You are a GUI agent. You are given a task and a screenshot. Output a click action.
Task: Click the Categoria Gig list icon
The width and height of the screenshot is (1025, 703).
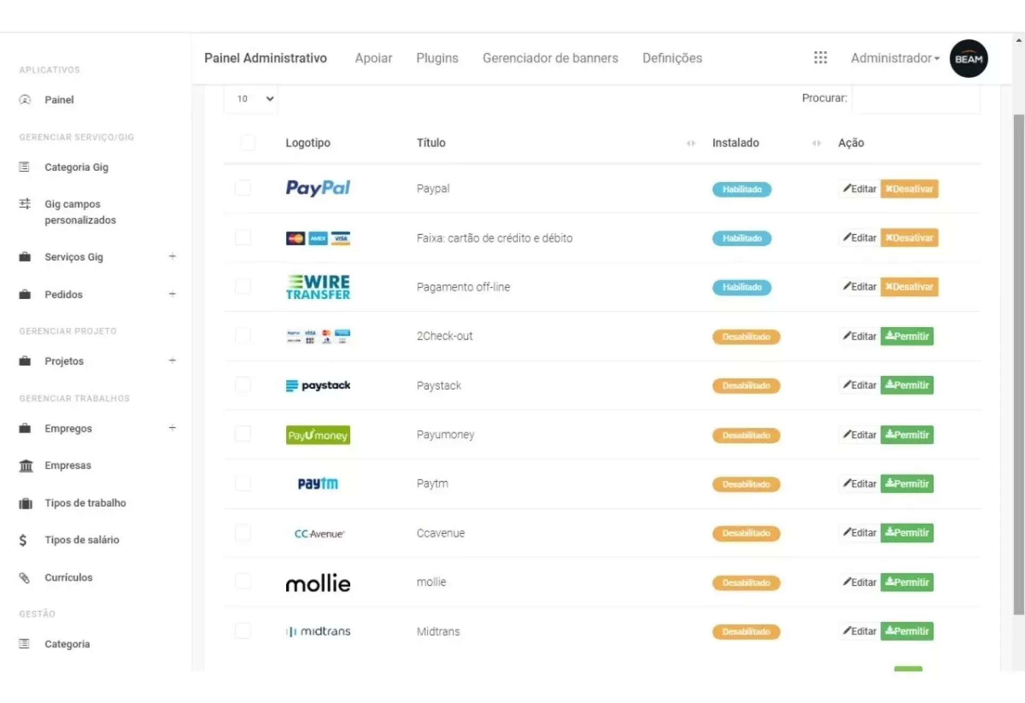pyautogui.click(x=25, y=167)
